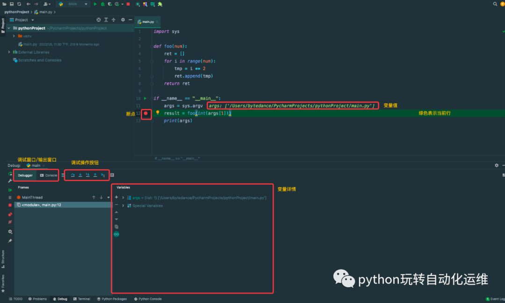Open the Terminal tool window
Image resolution: width=505 pixels, height=303 pixels.
coord(82,299)
